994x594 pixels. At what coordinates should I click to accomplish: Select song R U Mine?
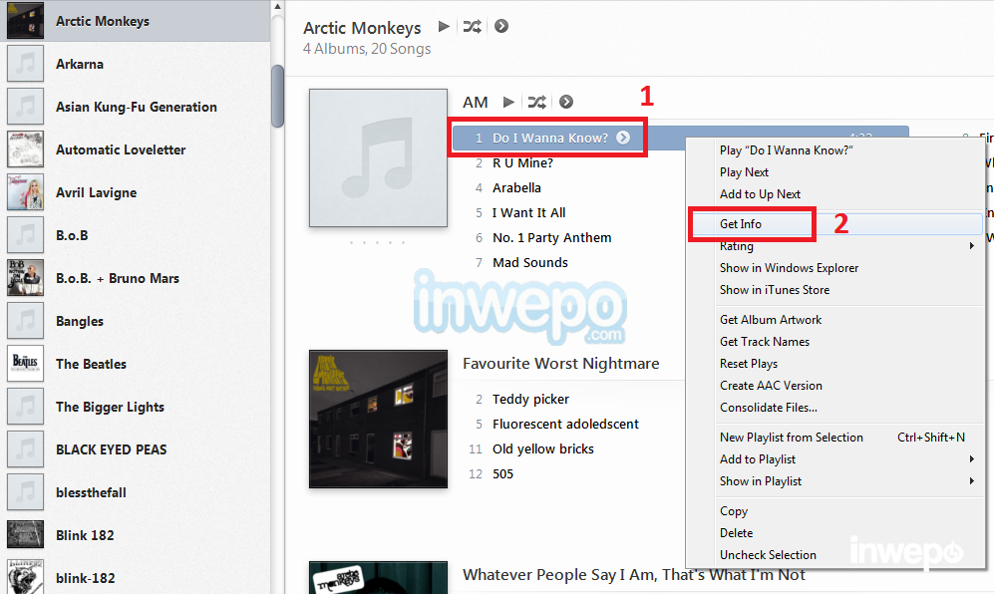pyautogui.click(x=522, y=162)
